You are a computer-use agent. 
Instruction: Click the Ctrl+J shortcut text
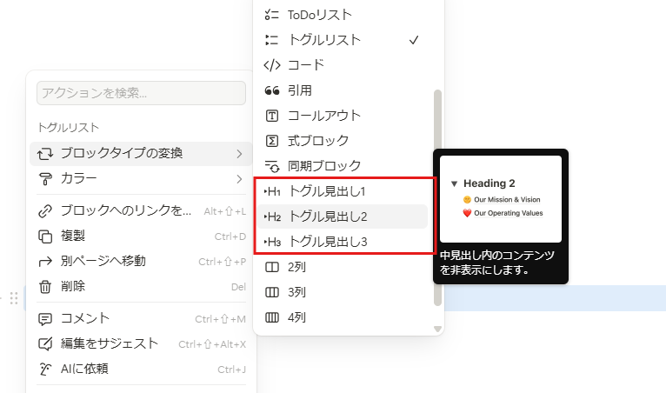click(231, 370)
